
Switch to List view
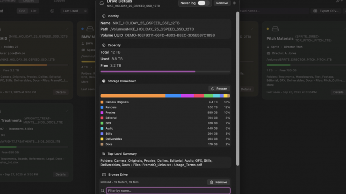pos(34,11)
